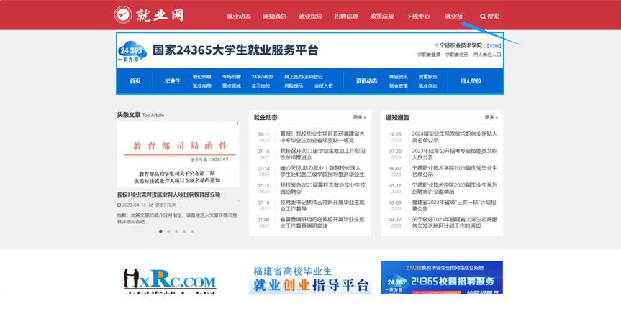Open notice 福建省2023年省级"三支一扶"计划招募公告
The height and width of the screenshot is (311, 621).
454,205
